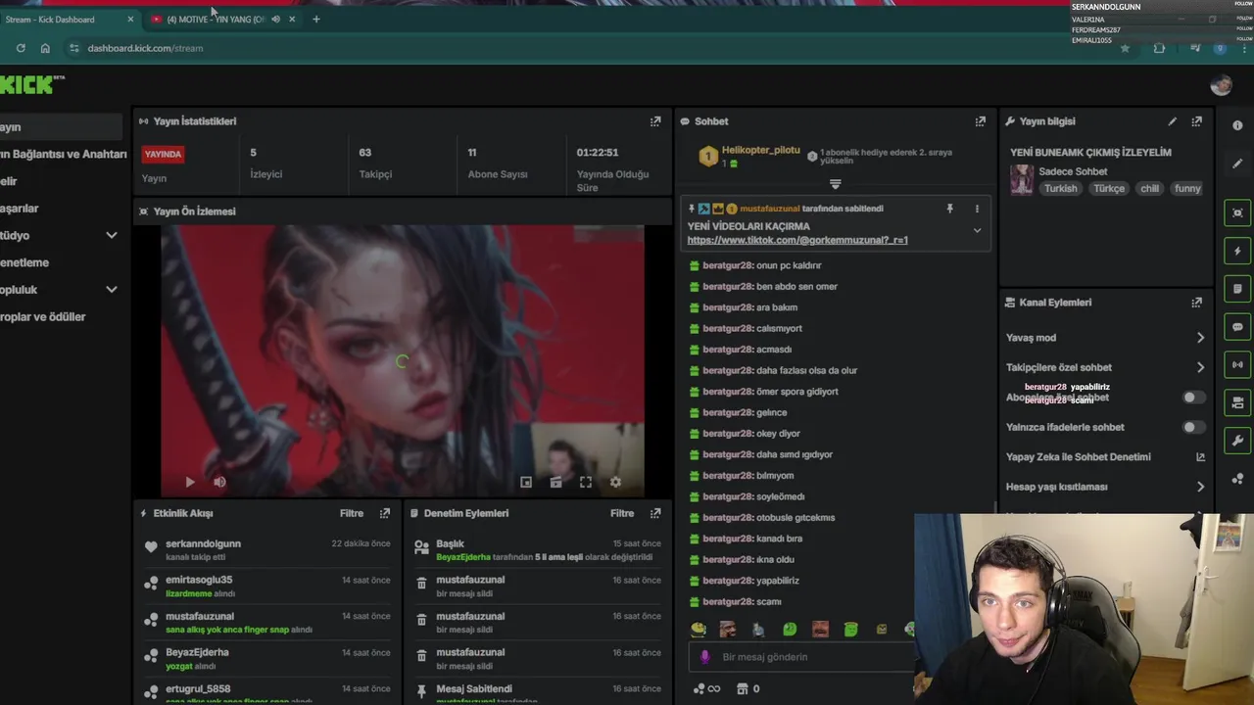
Task: Click the Sadece Sohbet category thumbnail
Action: tap(1022, 180)
